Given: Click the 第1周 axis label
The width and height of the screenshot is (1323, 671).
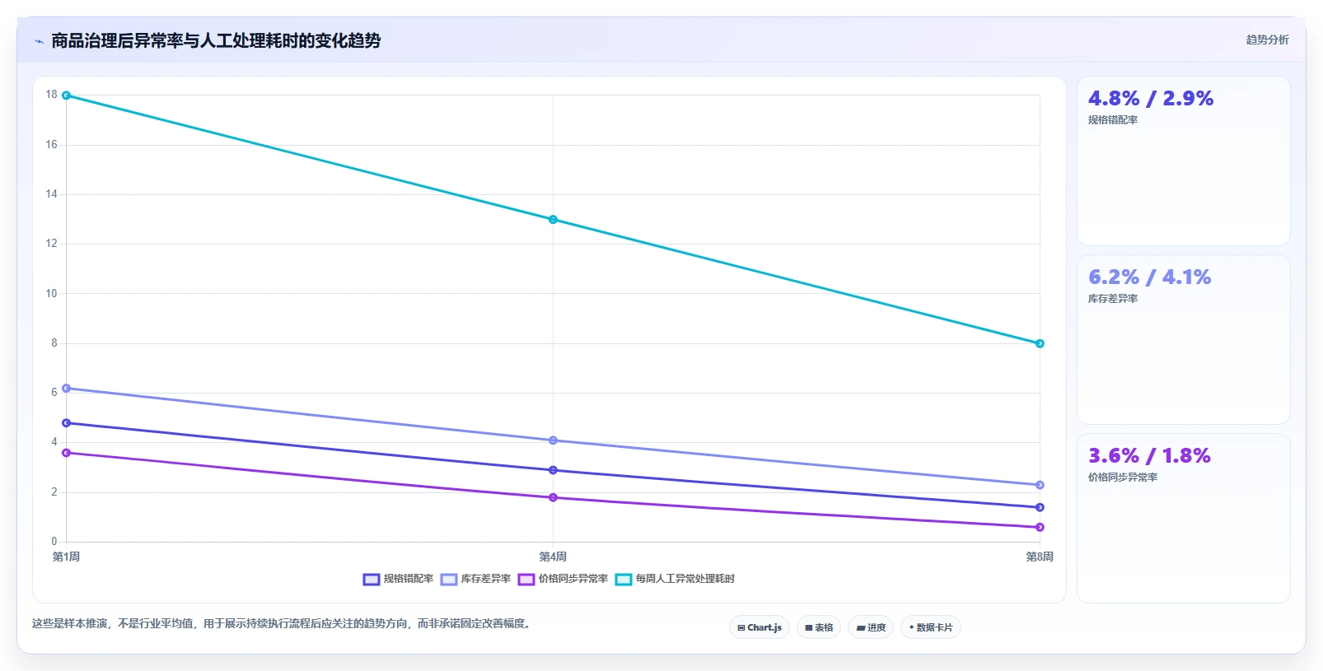Looking at the screenshot, I should 67,557.
